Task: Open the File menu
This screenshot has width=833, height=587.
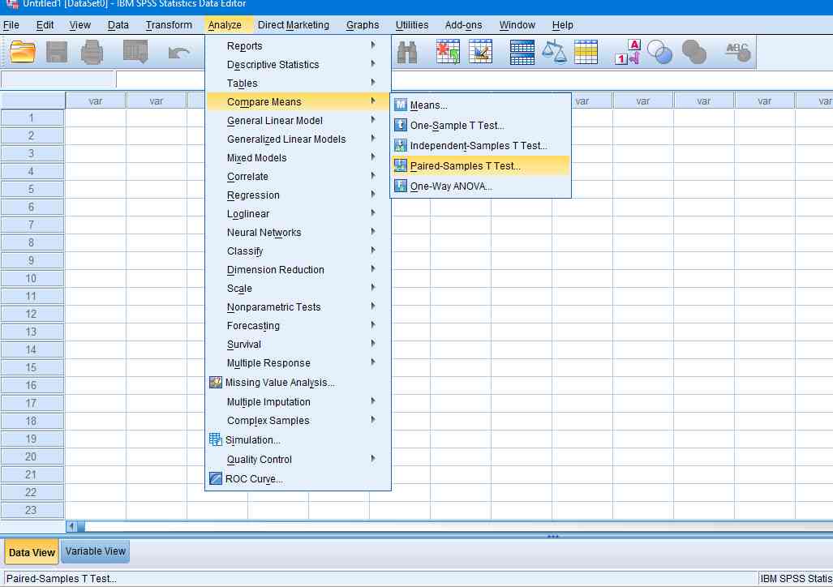Action: (x=11, y=25)
